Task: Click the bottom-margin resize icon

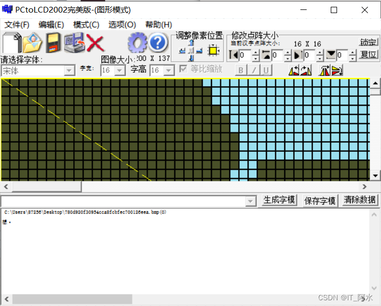Action: tap(331, 55)
